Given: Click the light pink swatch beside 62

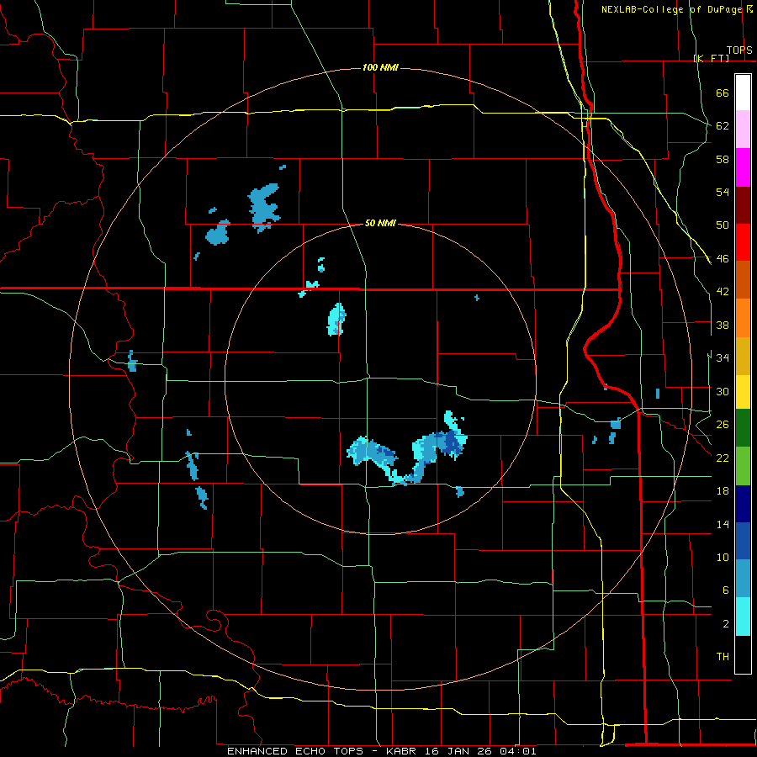Looking at the screenshot, I should (x=743, y=129).
